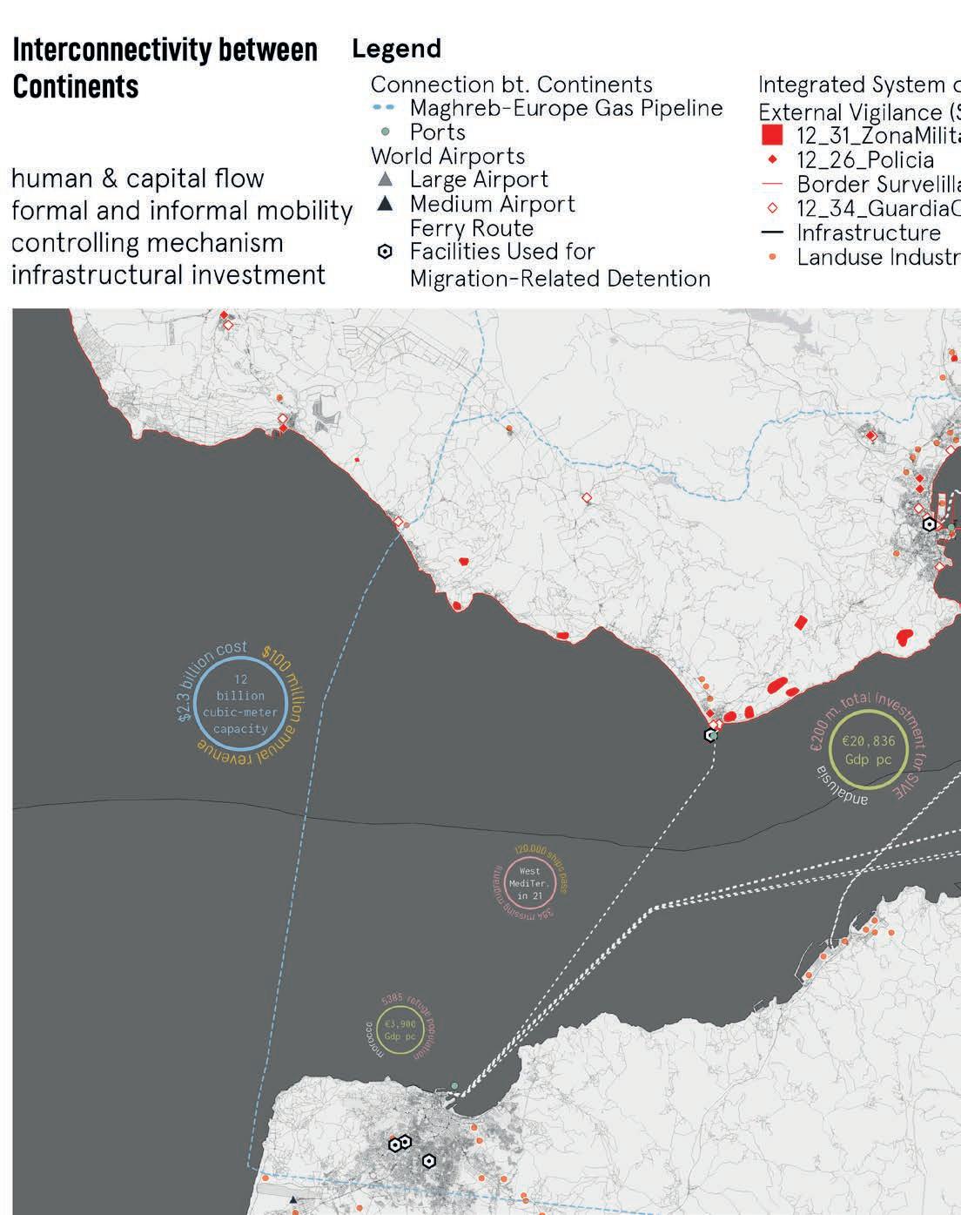Click the Ferry Route legend label

pos(472,228)
